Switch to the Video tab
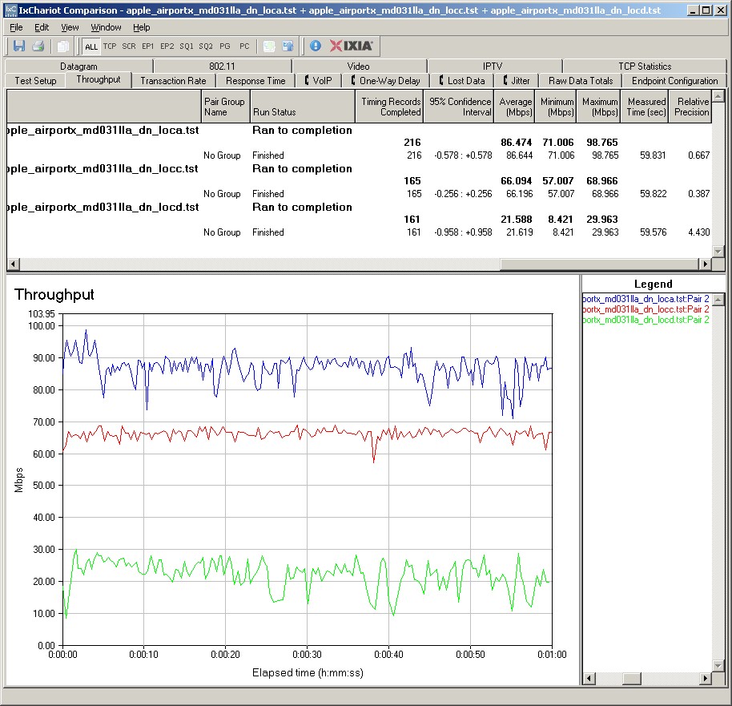This screenshot has height=706, width=732. point(359,67)
